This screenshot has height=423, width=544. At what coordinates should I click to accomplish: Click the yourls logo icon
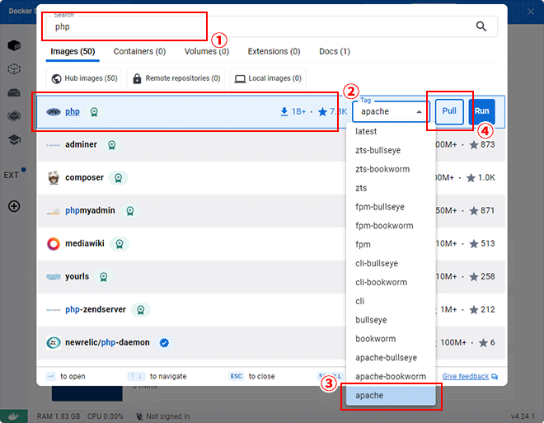pyautogui.click(x=54, y=276)
